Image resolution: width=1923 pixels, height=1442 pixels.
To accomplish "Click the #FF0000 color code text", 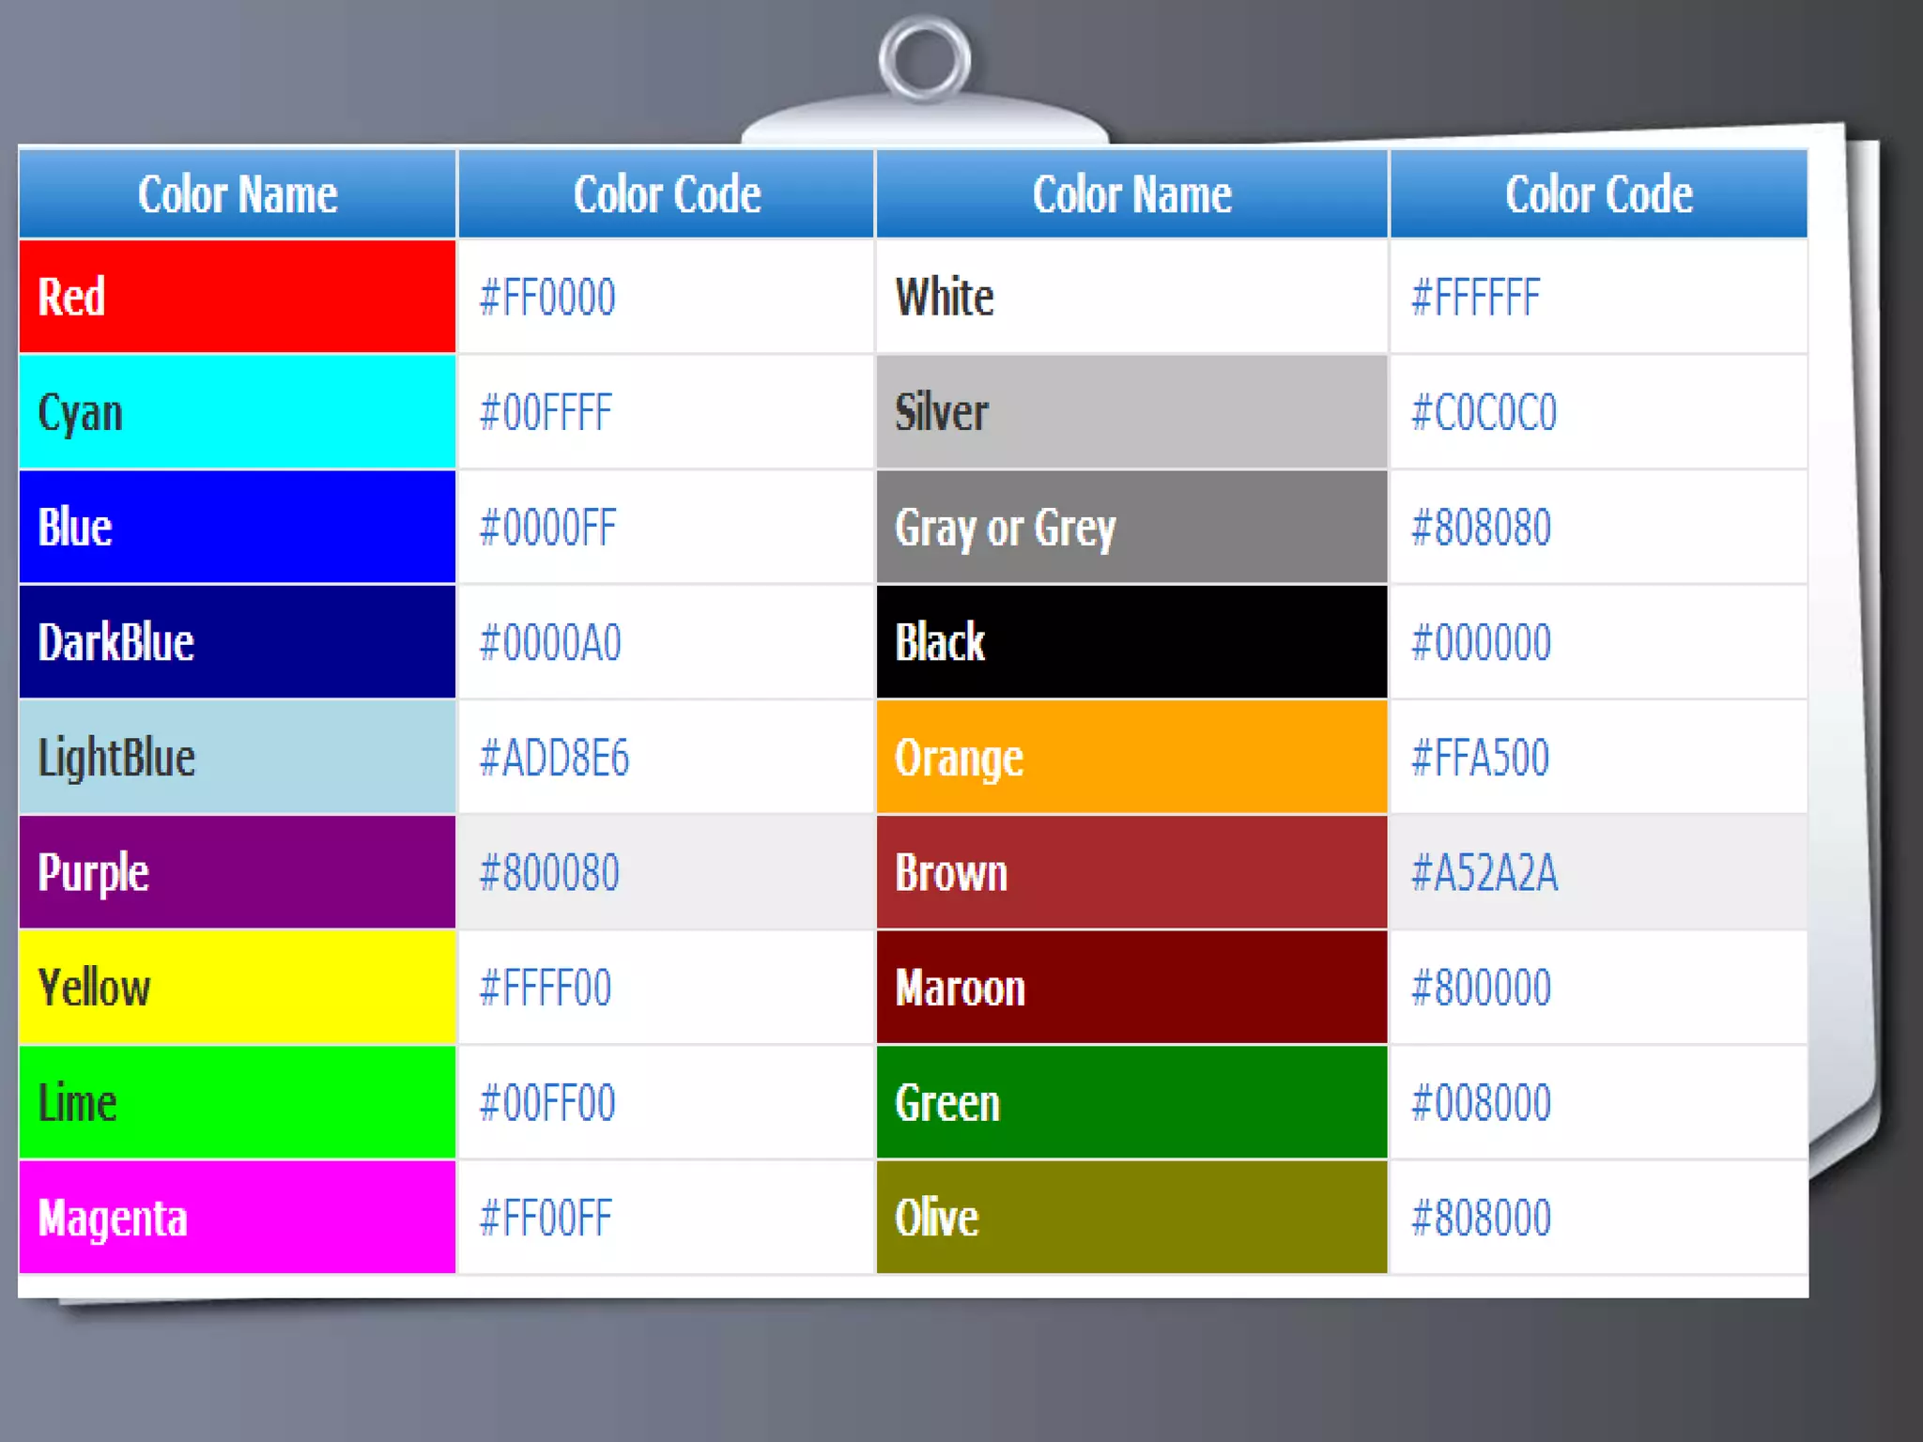I will tap(547, 298).
